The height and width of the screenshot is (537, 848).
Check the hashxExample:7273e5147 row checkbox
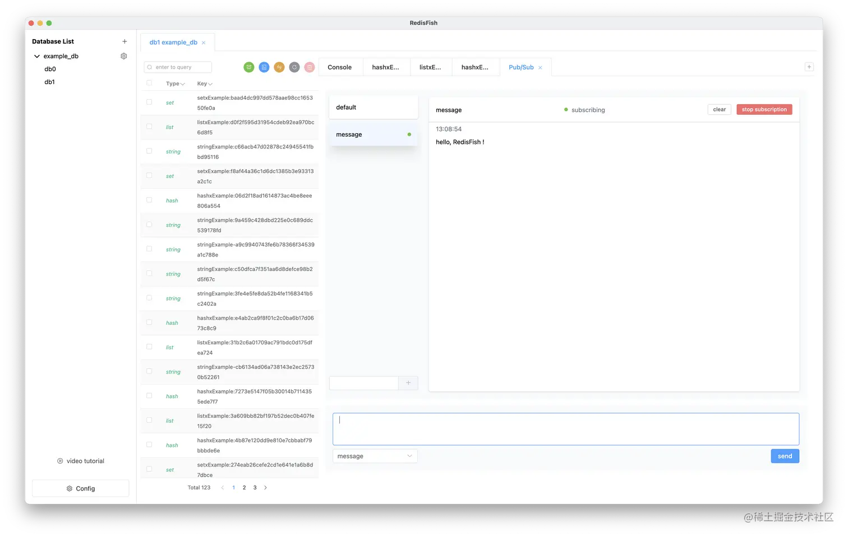pyautogui.click(x=149, y=396)
